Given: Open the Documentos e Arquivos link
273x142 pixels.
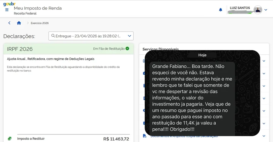Looking at the screenshot, I should (x=184, y=136).
